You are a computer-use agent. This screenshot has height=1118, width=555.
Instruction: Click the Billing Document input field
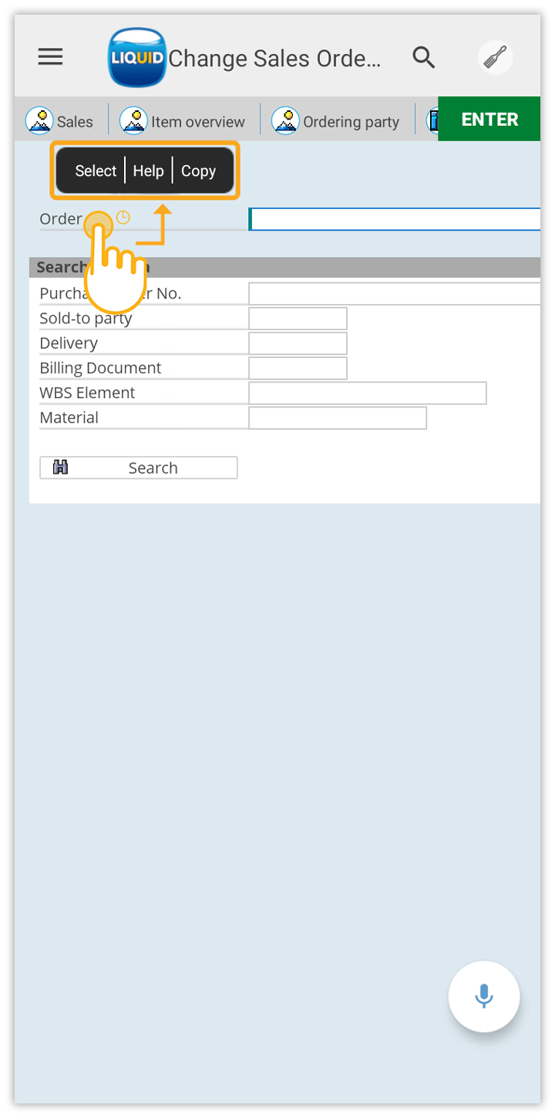click(298, 368)
